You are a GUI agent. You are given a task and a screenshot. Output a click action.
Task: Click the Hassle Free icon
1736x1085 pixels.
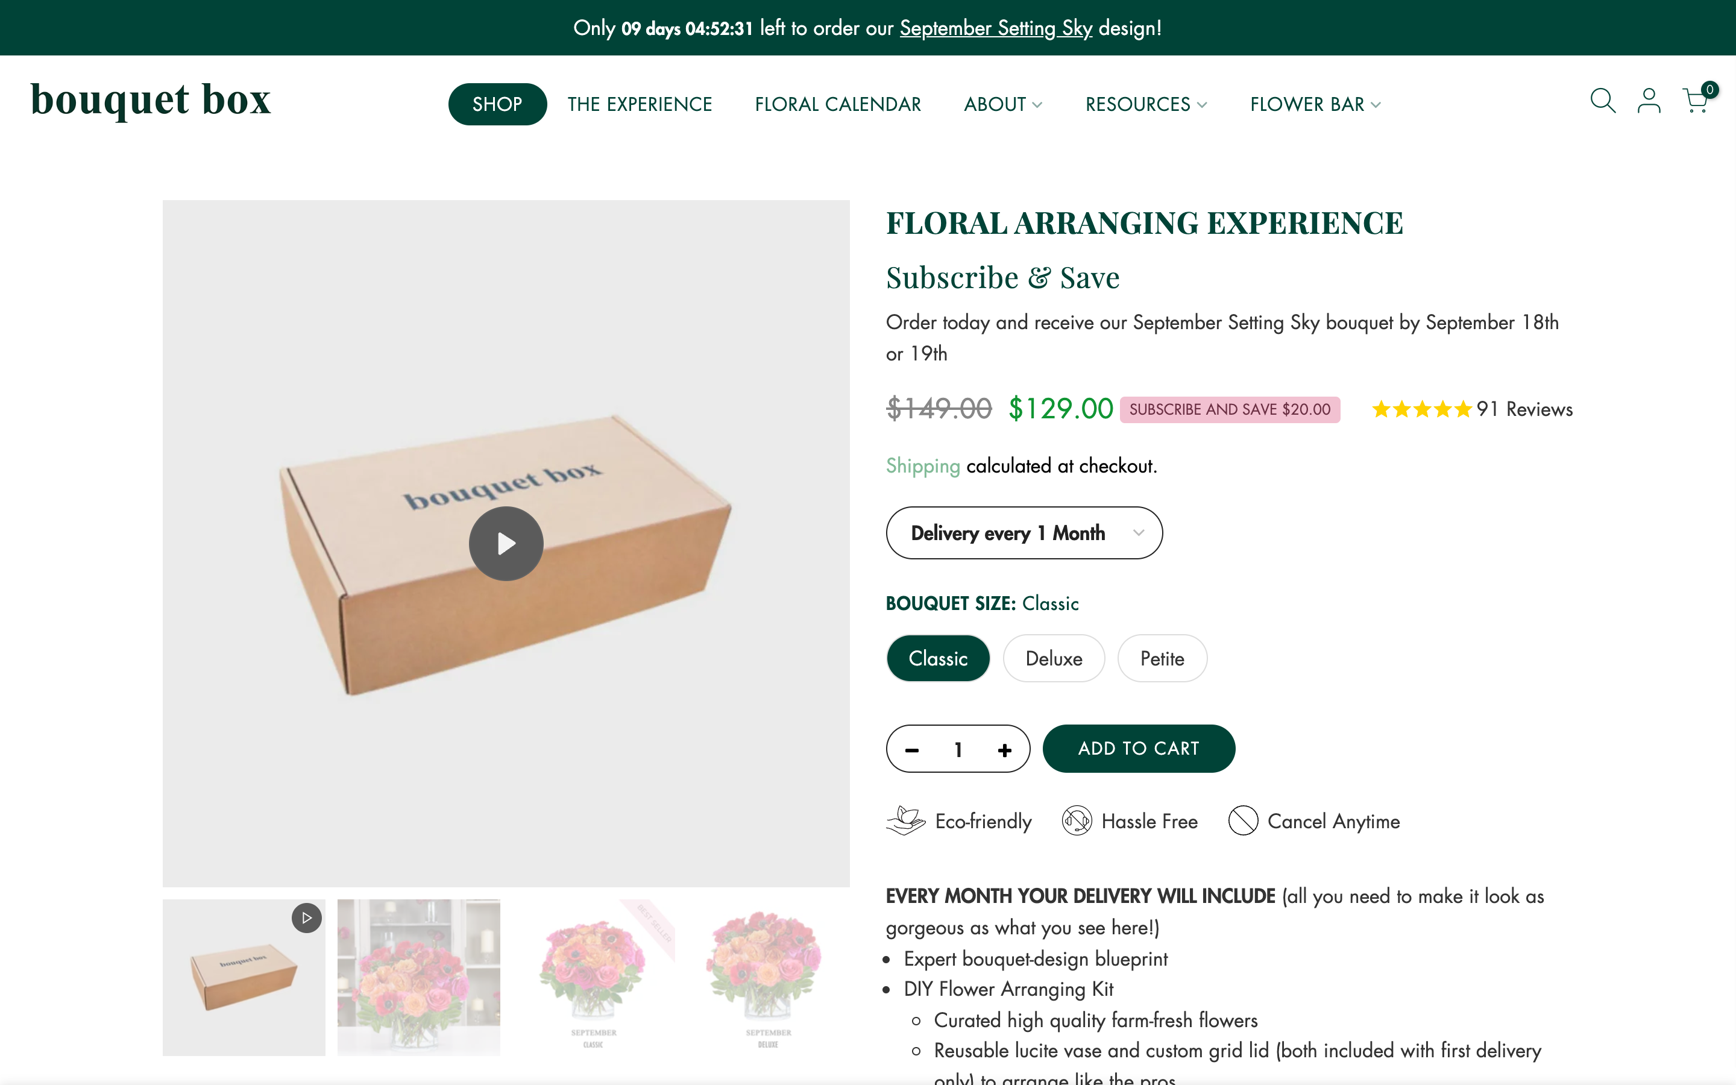click(1075, 820)
